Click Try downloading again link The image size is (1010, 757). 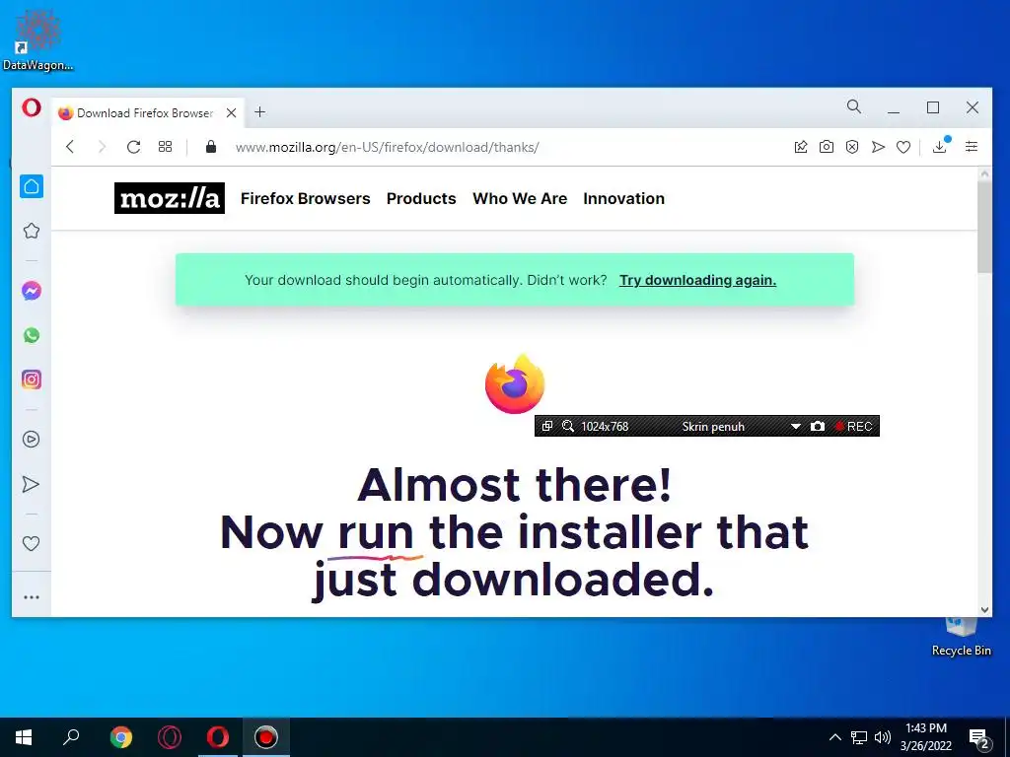(x=697, y=280)
